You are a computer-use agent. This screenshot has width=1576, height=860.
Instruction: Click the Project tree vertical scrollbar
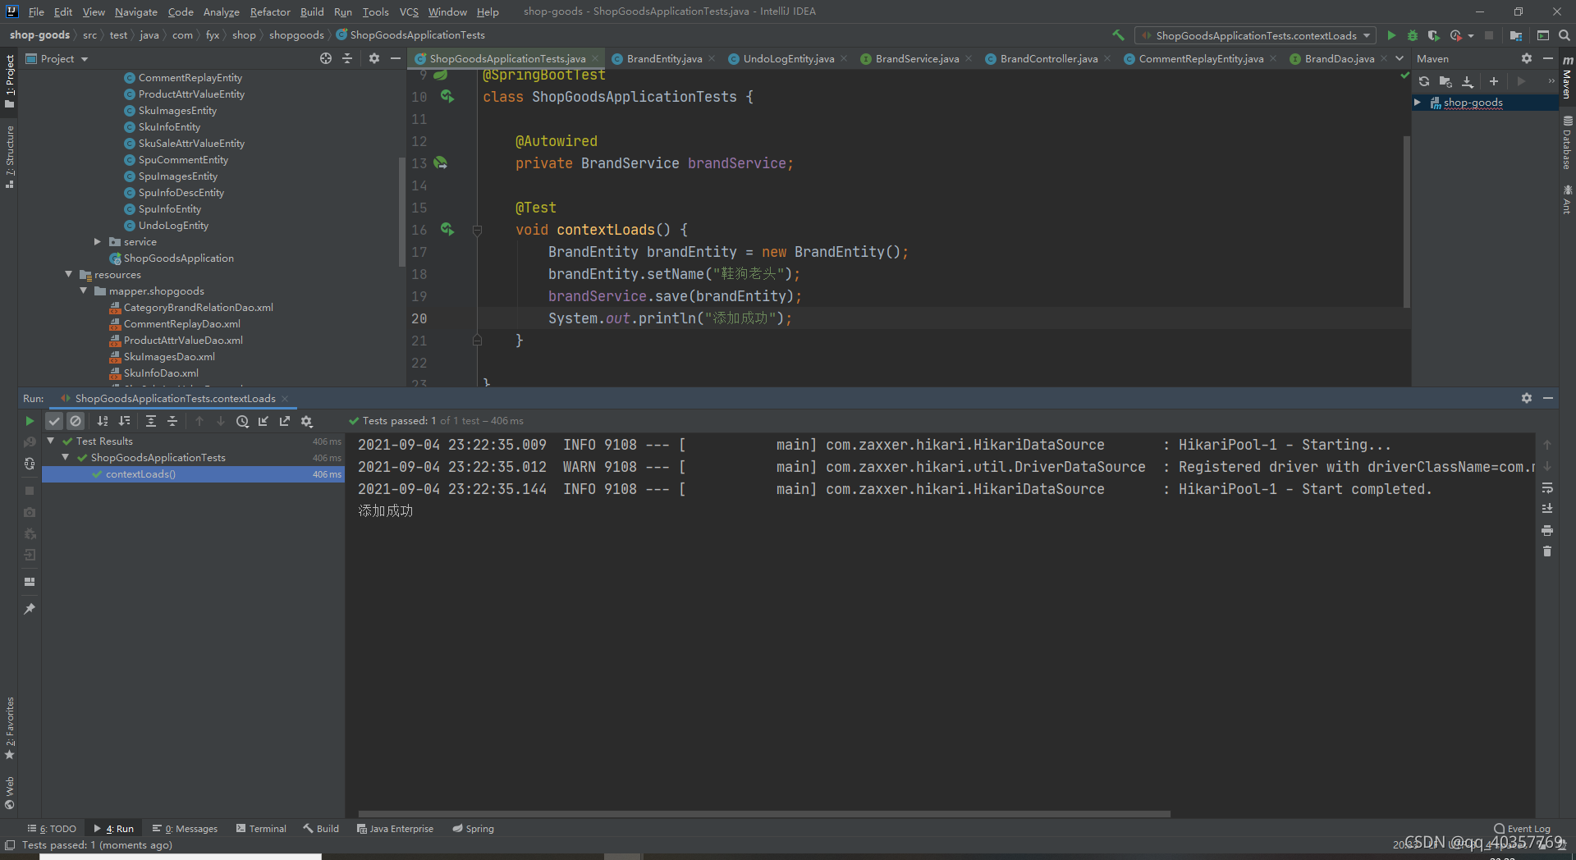click(x=401, y=212)
